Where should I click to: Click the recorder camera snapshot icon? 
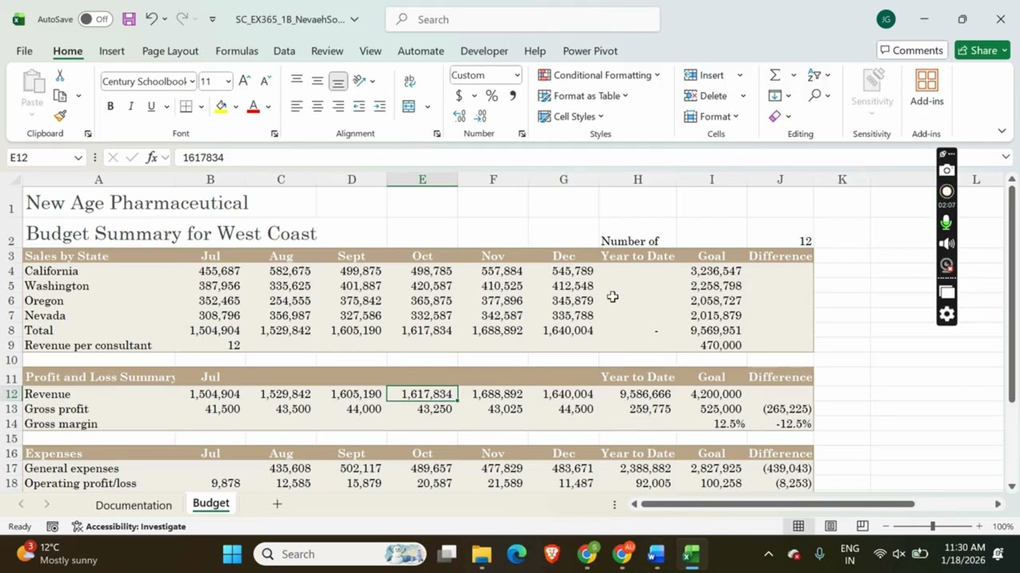[x=947, y=170]
